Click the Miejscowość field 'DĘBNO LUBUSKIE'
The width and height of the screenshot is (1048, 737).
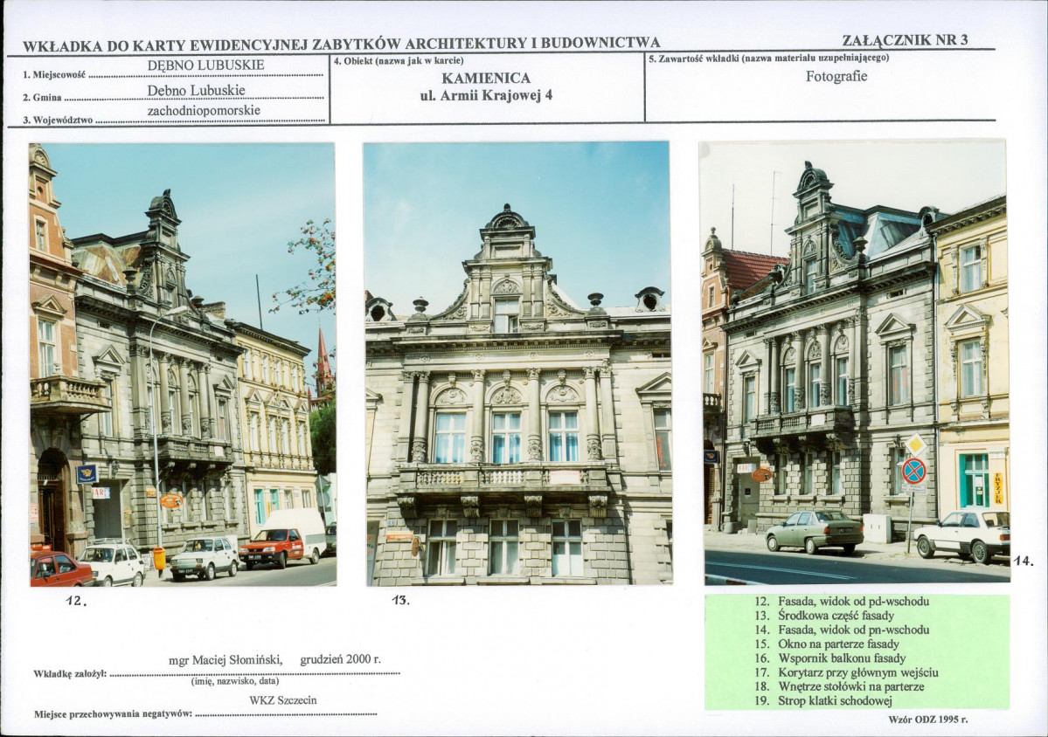[206, 65]
